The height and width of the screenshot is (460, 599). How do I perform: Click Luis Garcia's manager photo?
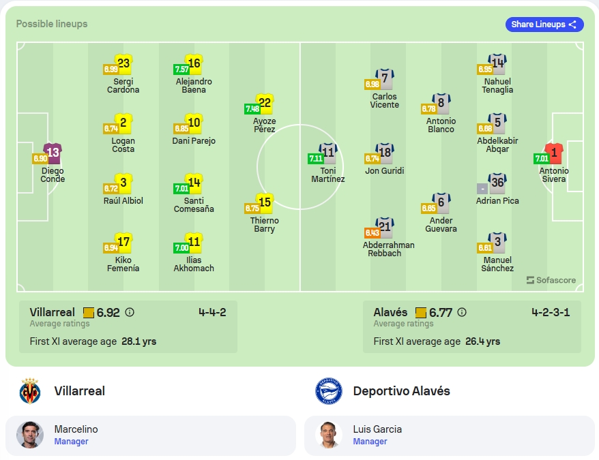tap(329, 434)
